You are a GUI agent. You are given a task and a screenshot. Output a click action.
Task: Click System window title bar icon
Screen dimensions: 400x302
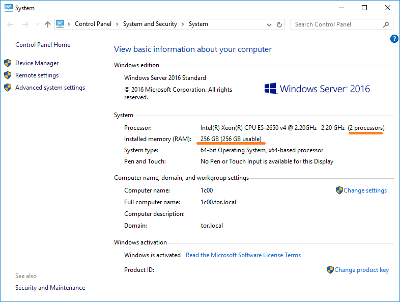point(9,8)
